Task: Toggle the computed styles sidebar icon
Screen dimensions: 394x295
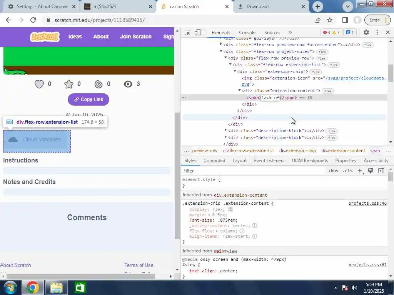Action: point(381,171)
